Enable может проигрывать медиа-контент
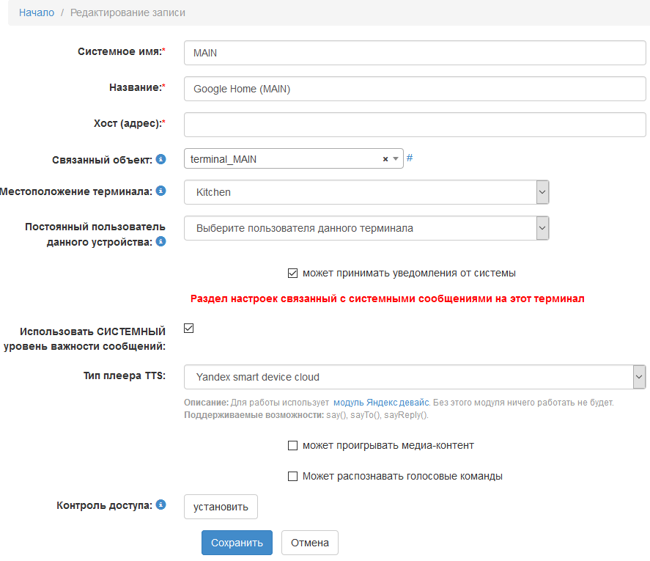 [x=292, y=445]
